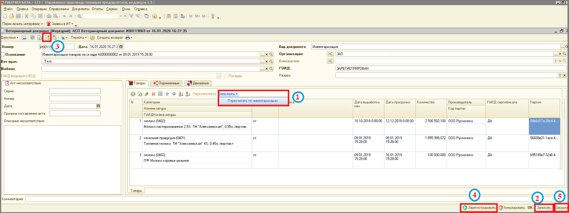
Task: Select Пересчитать по инвентаризации menu item
Action: tap(253, 101)
